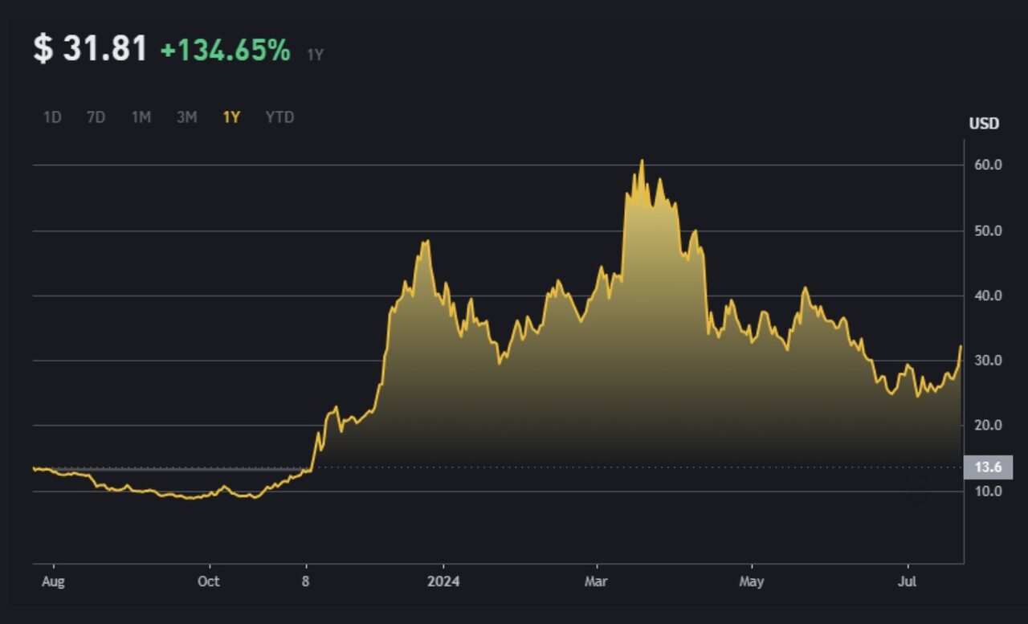Click the chart peak near 60 in March
Image resolution: width=1028 pixels, height=624 pixels.
(642, 161)
